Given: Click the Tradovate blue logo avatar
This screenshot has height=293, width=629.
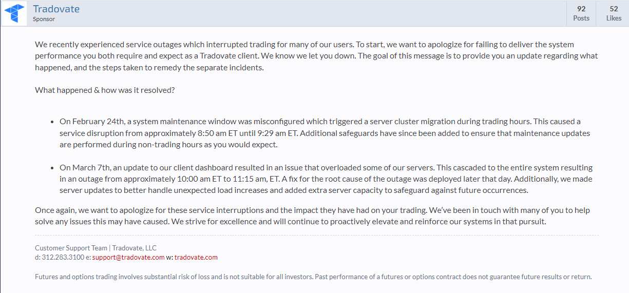Looking at the screenshot, I should (15, 13).
